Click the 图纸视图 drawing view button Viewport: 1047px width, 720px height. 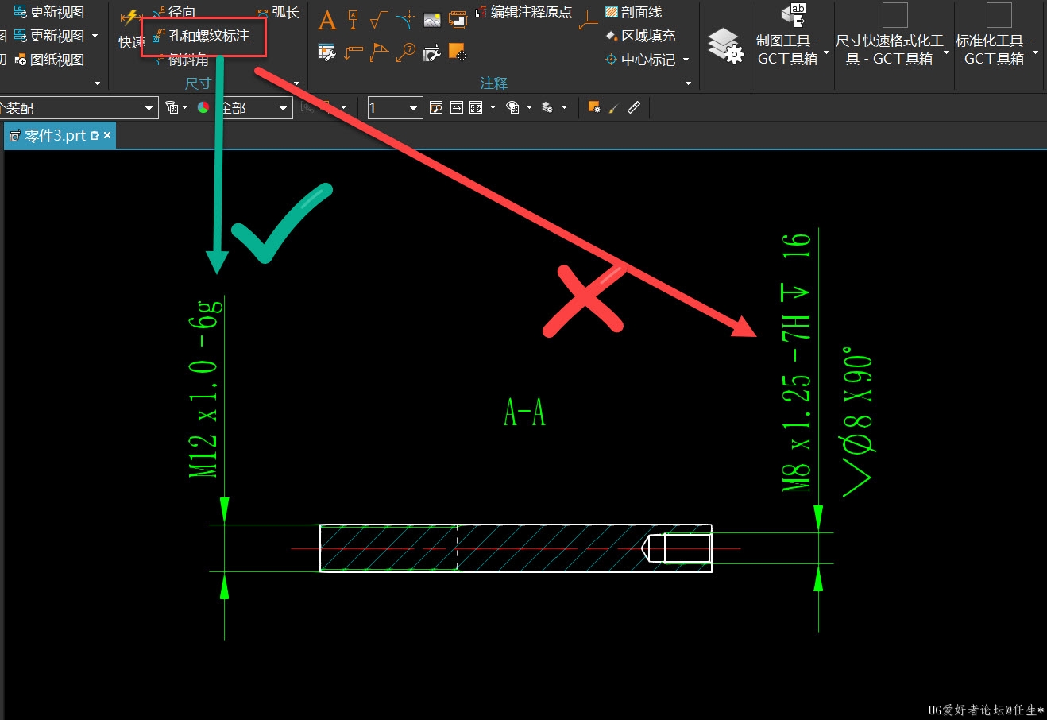coord(49,60)
